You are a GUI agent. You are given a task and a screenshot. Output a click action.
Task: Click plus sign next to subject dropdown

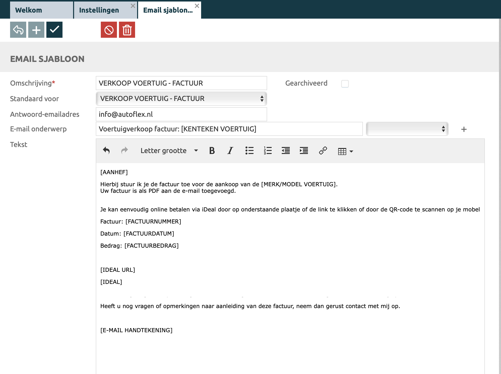(x=464, y=129)
